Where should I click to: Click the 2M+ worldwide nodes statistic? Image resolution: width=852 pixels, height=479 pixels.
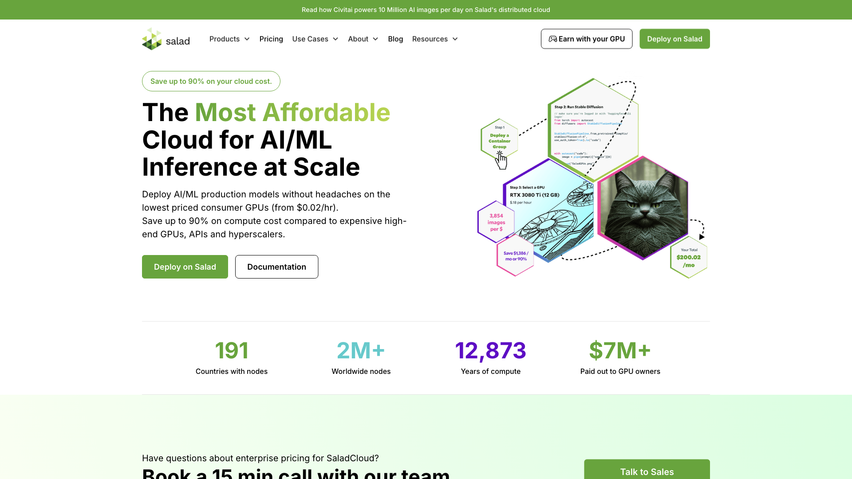(361, 350)
